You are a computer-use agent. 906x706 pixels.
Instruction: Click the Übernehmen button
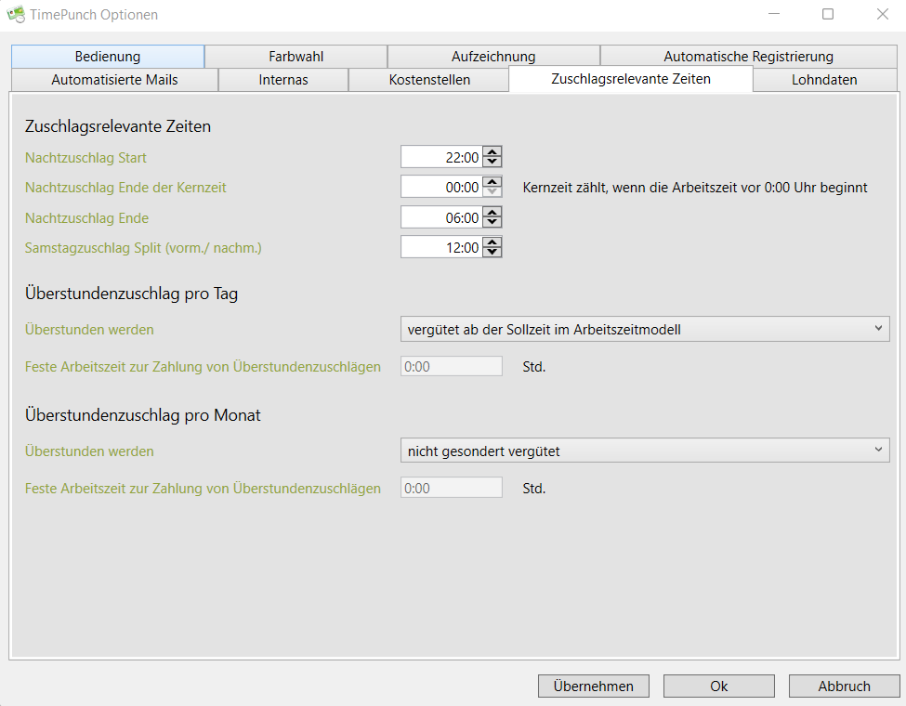593,686
